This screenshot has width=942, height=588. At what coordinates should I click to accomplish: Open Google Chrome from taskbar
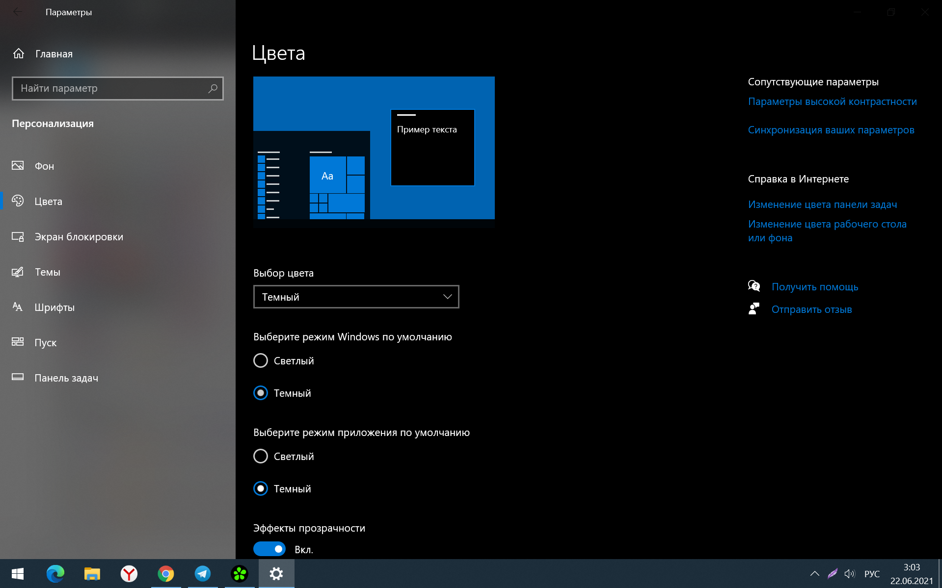[x=166, y=574]
